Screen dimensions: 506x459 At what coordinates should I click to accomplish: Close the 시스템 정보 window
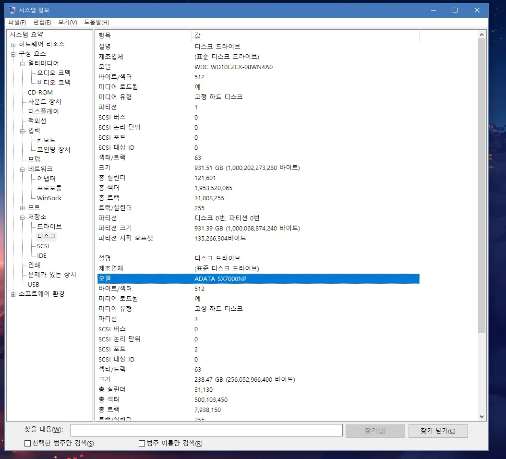tap(477, 10)
